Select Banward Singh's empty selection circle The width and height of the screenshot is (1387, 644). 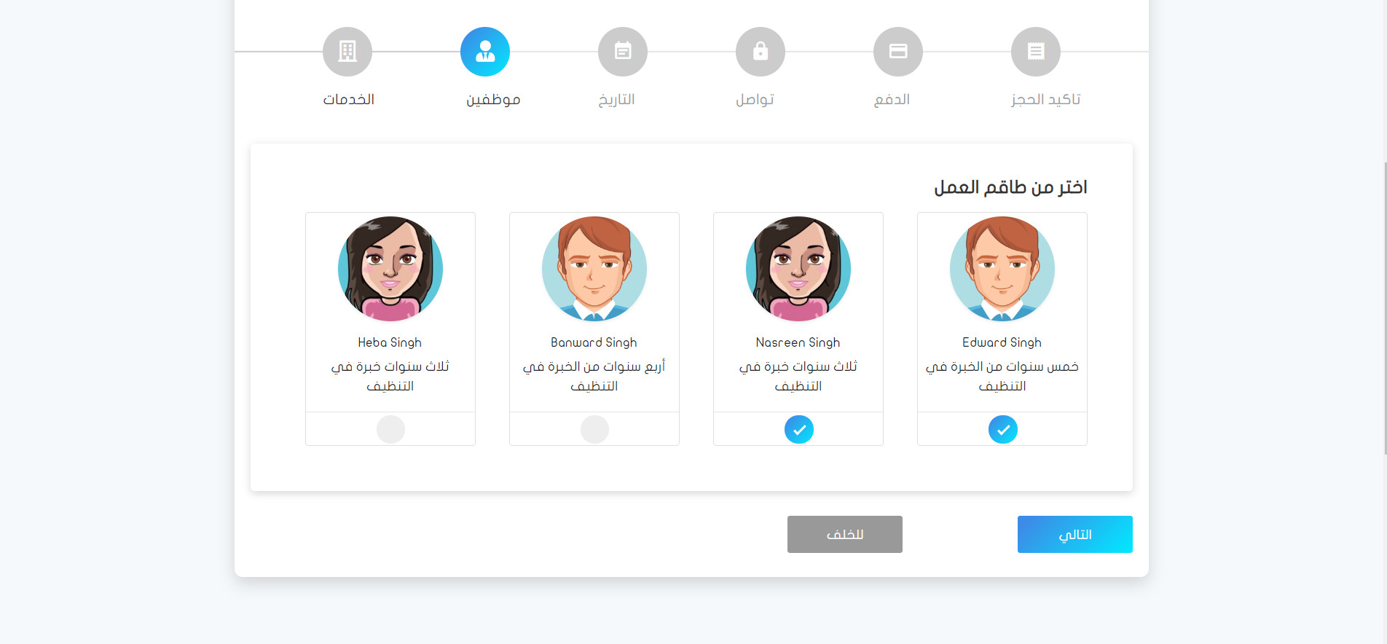(x=594, y=429)
